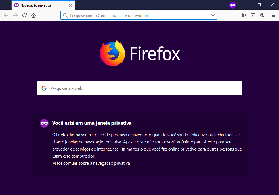Viewport: 279px width, 195px height.
Task: Click the tab's private mask favicon
Action: click(16, 5)
